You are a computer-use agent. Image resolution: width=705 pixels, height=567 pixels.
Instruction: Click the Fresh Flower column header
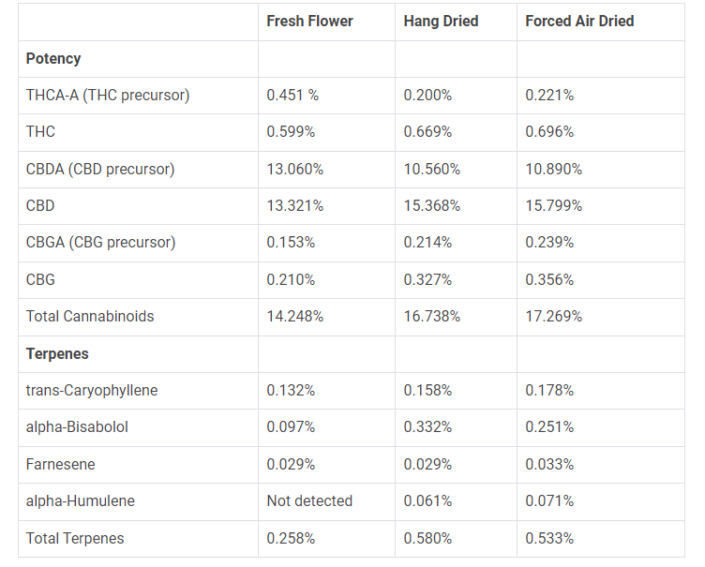(x=309, y=22)
